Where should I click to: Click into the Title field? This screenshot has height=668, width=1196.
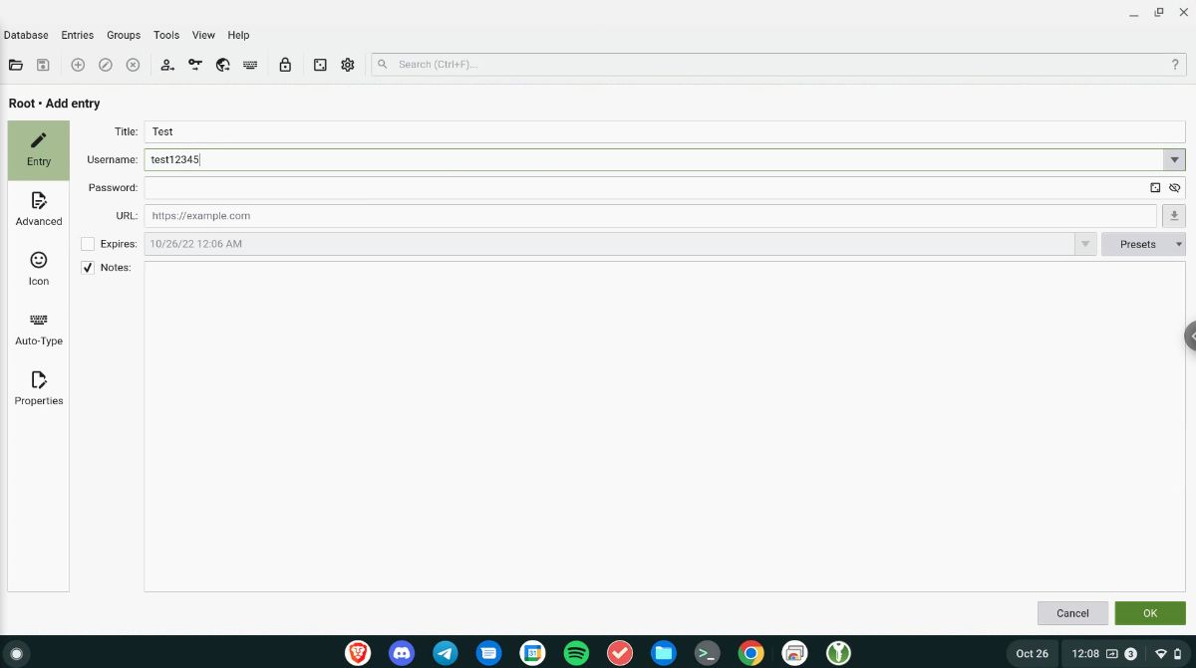click(665, 131)
